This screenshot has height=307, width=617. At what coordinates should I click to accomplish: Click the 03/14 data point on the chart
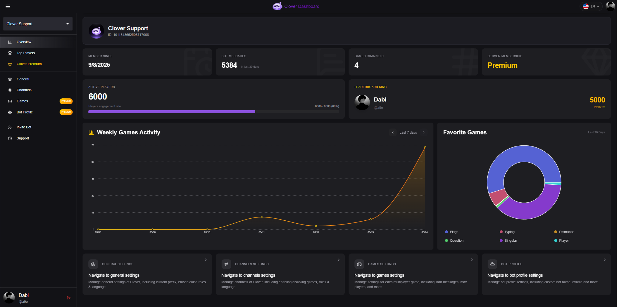[425, 147]
